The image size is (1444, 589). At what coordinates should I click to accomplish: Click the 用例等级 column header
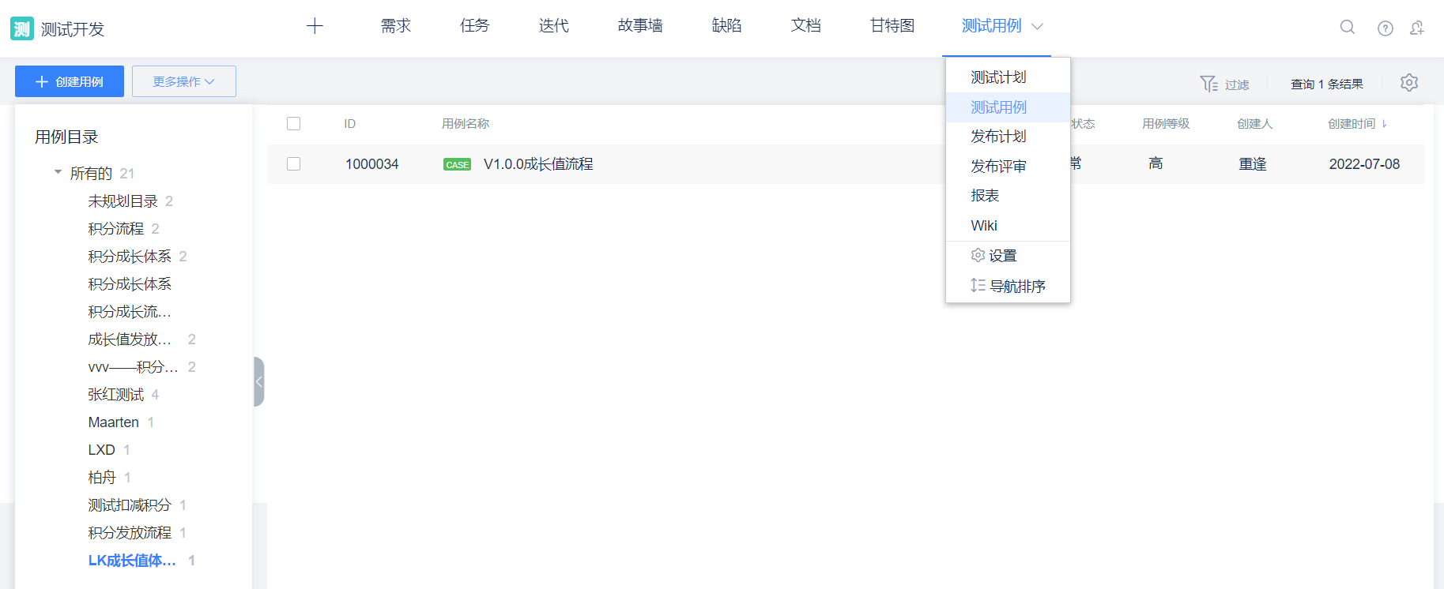coord(1166,124)
